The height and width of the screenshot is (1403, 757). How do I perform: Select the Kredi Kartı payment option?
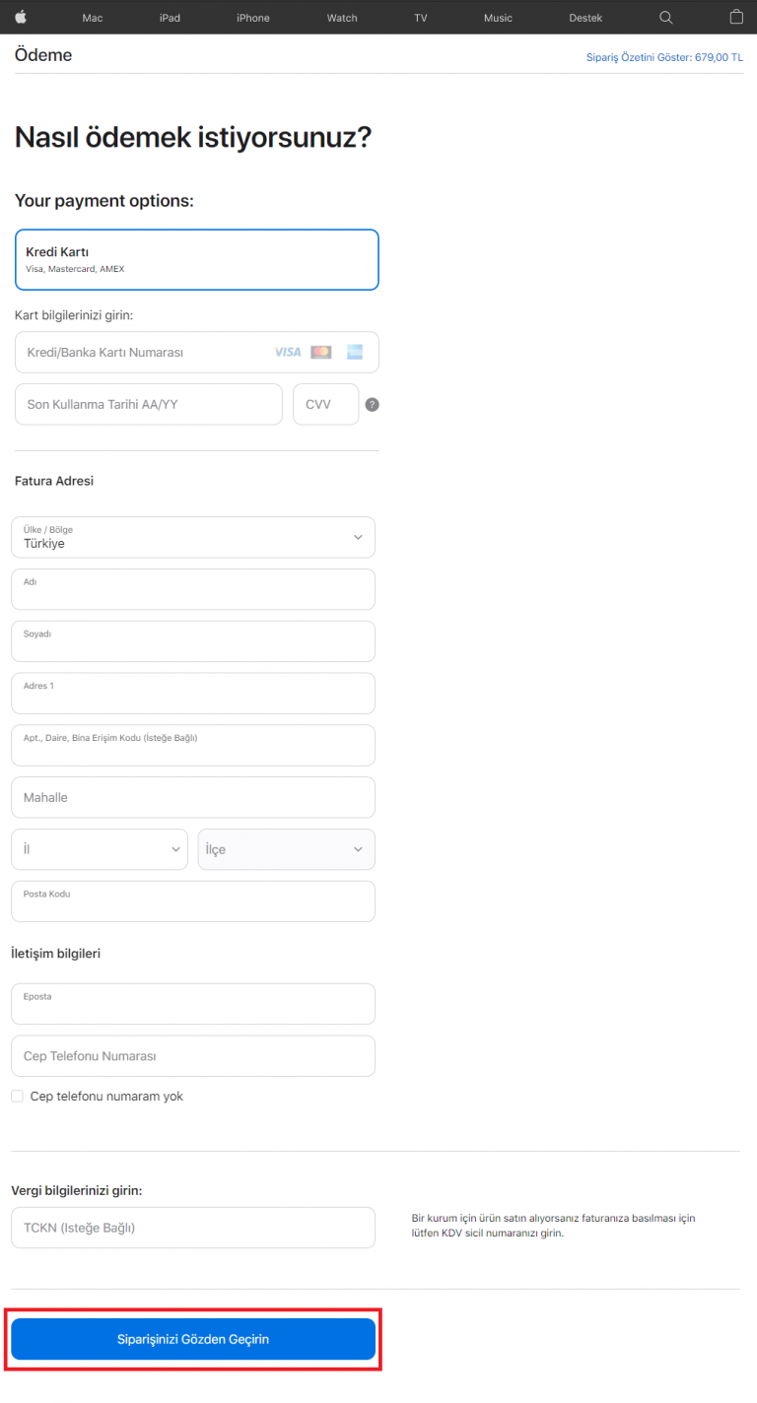pos(196,259)
